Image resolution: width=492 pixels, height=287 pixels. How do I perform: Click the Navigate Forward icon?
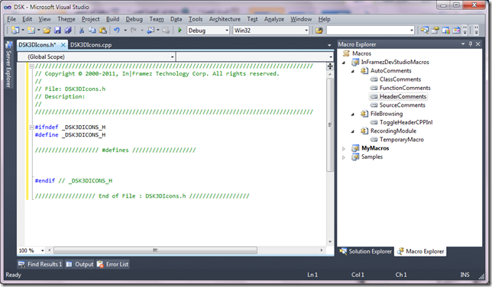click(x=166, y=31)
